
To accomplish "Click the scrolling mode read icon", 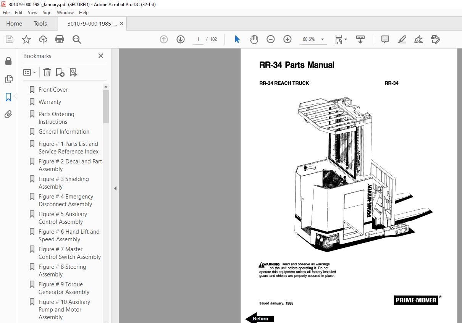I will point(360,39).
